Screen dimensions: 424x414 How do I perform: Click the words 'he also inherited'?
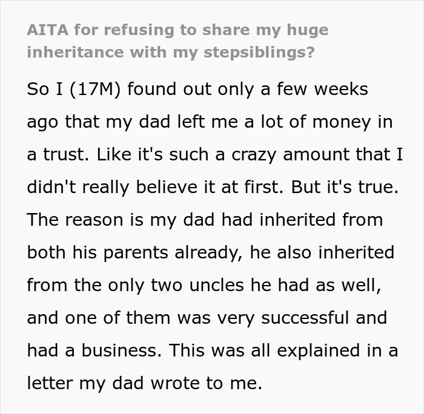(322, 252)
